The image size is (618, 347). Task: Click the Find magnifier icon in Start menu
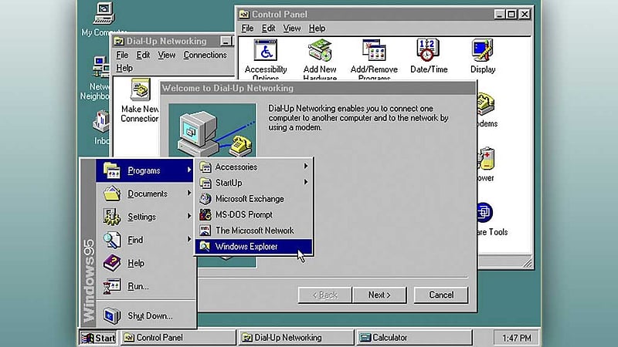click(112, 240)
